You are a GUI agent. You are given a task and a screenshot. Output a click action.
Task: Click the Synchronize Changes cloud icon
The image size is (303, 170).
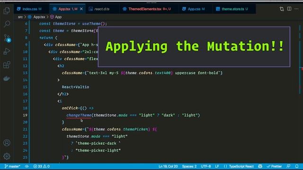point(27,166)
